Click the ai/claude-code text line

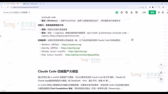coord(49,17)
